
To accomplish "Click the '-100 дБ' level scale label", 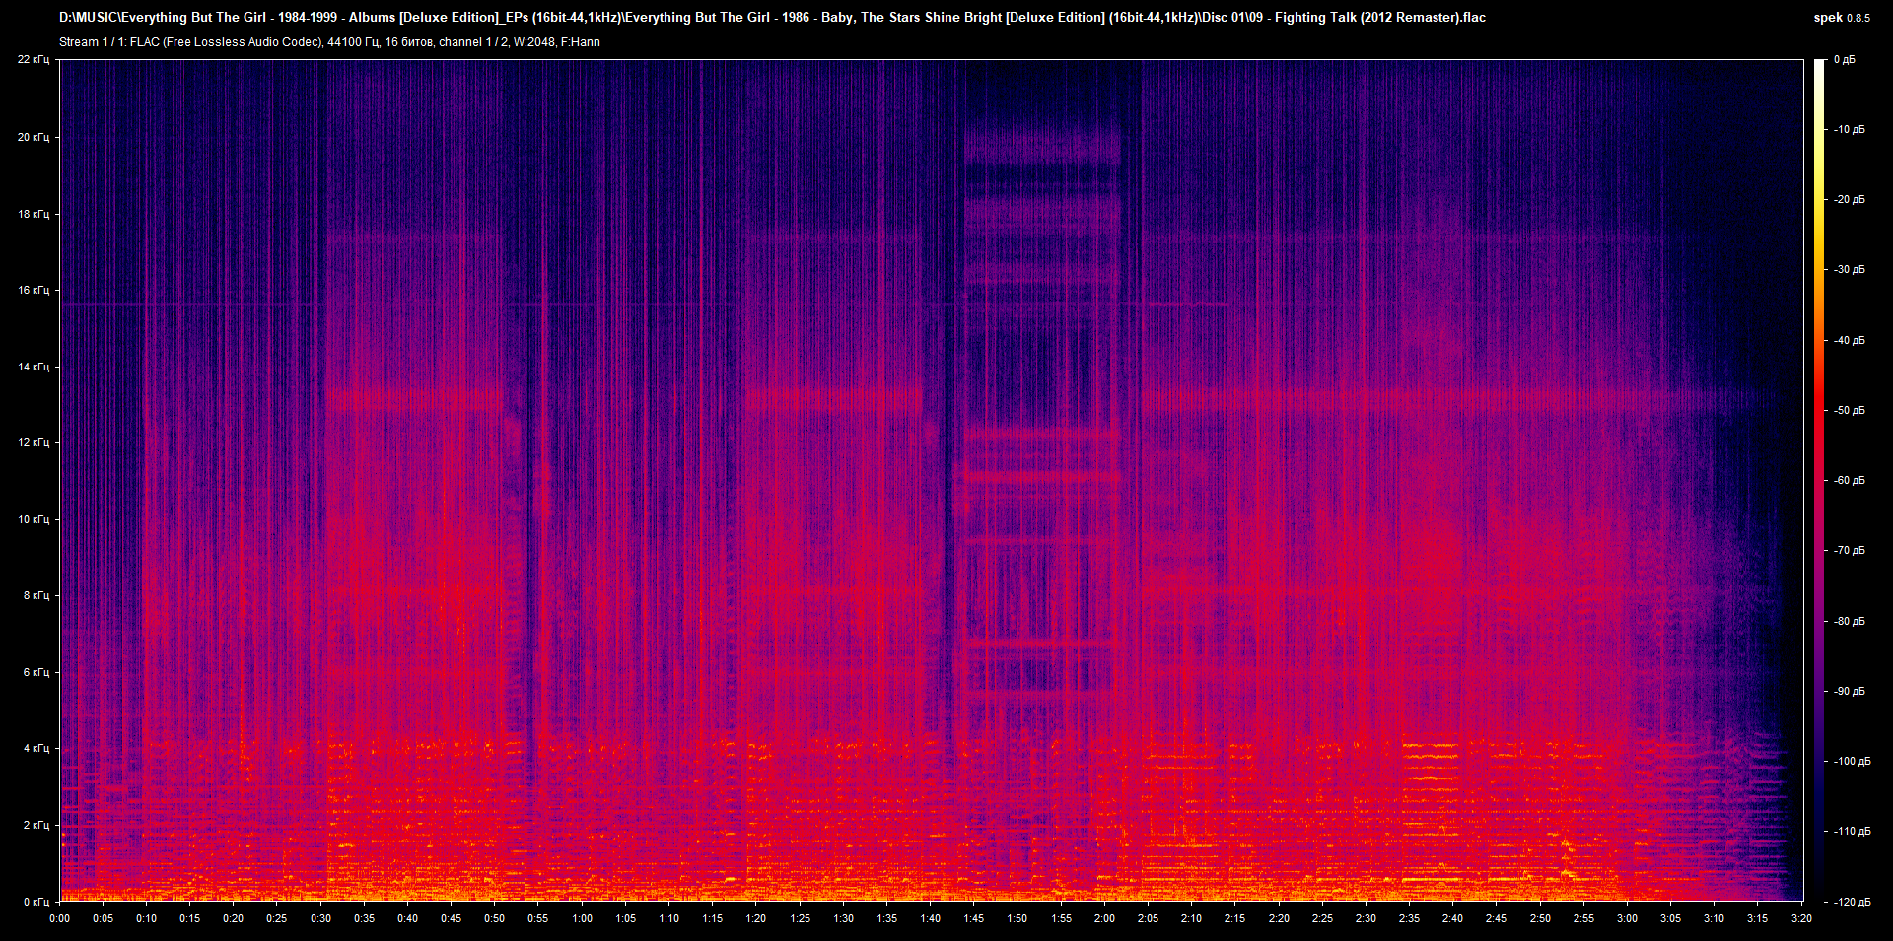I will [1852, 761].
